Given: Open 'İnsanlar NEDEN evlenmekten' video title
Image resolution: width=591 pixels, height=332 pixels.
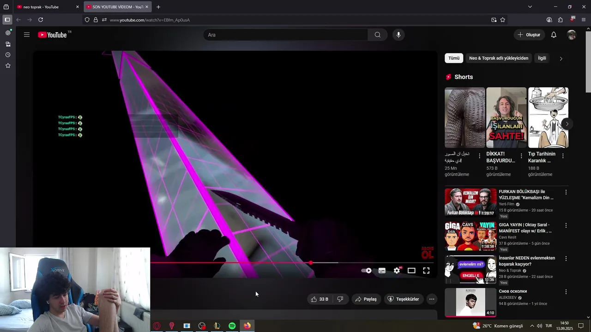Looking at the screenshot, I should pos(527,261).
